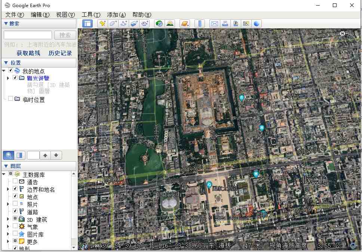
Task: Open Print from the toolbar icon
Action: tap(225, 23)
